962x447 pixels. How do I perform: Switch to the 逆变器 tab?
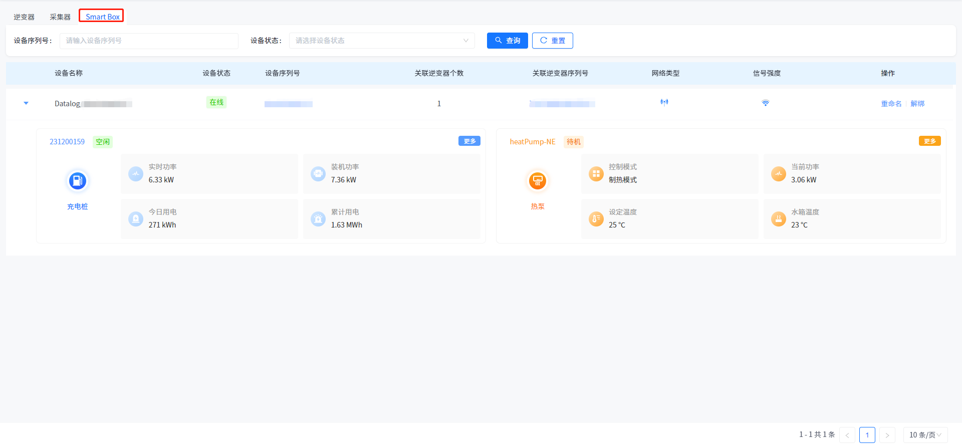[x=24, y=17]
